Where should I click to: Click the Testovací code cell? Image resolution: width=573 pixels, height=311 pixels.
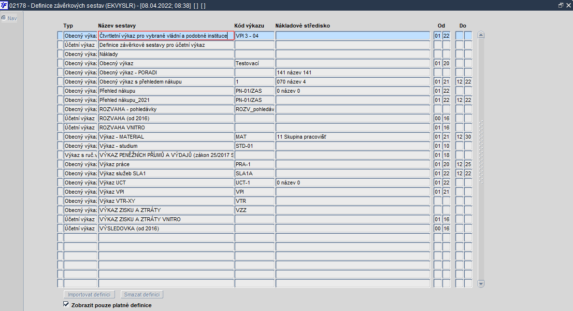tap(254, 63)
